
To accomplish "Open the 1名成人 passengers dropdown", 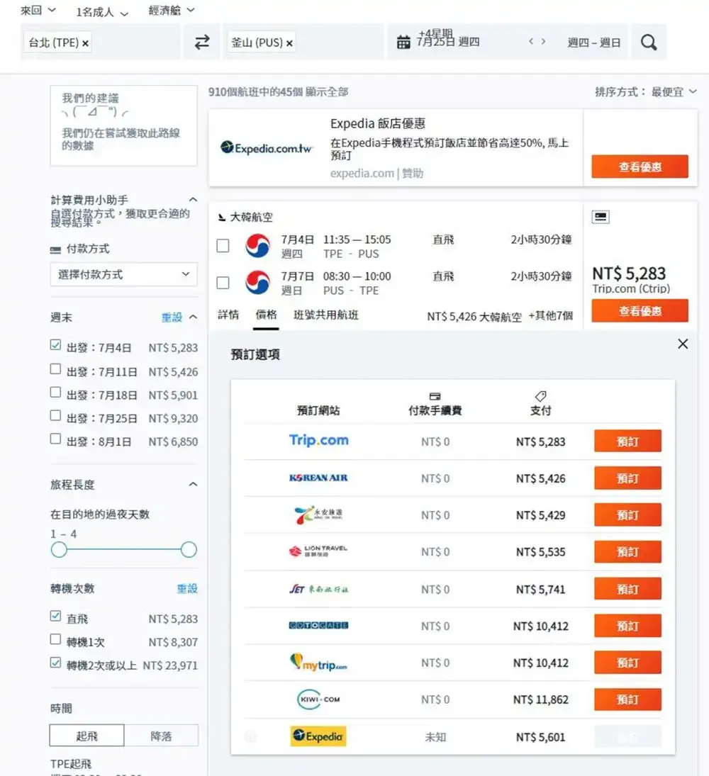I will 102,12.
